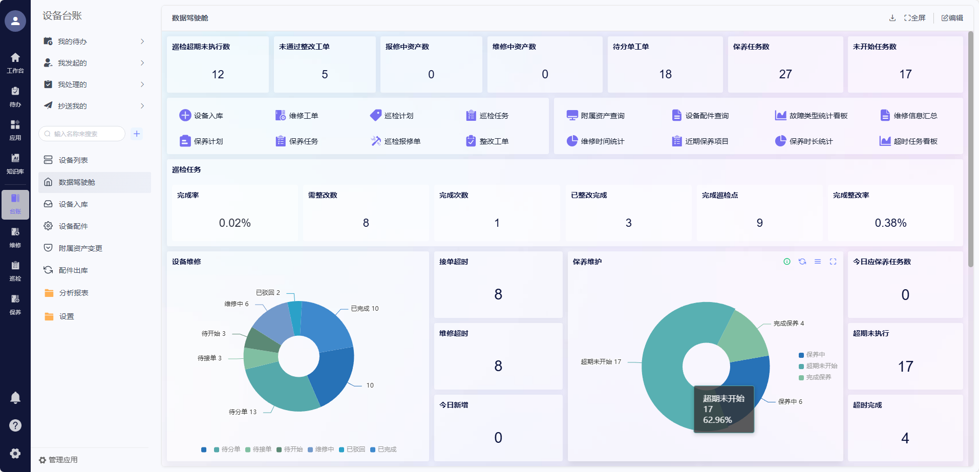Open 设备列表 in the sidebar menu
Image resolution: width=979 pixels, height=472 pixels.
coord(73,160)
